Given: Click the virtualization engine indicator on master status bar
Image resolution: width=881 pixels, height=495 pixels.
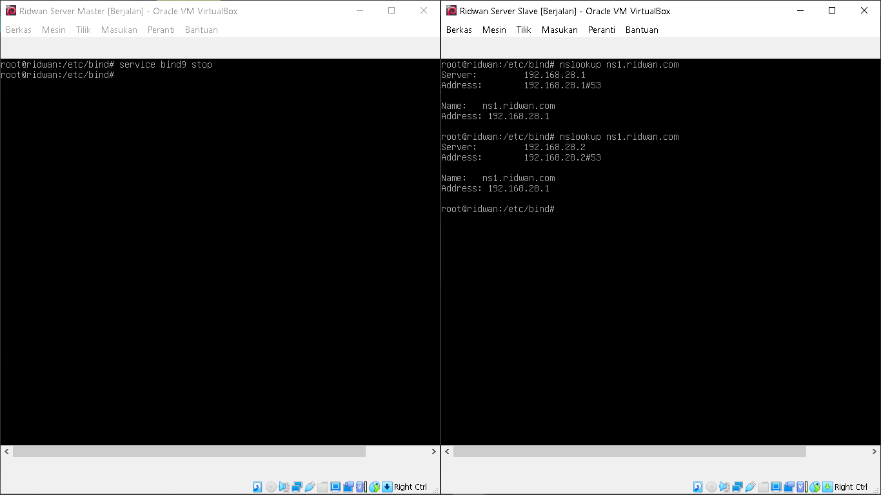Looking at the screenshot, I should (359, 487).
